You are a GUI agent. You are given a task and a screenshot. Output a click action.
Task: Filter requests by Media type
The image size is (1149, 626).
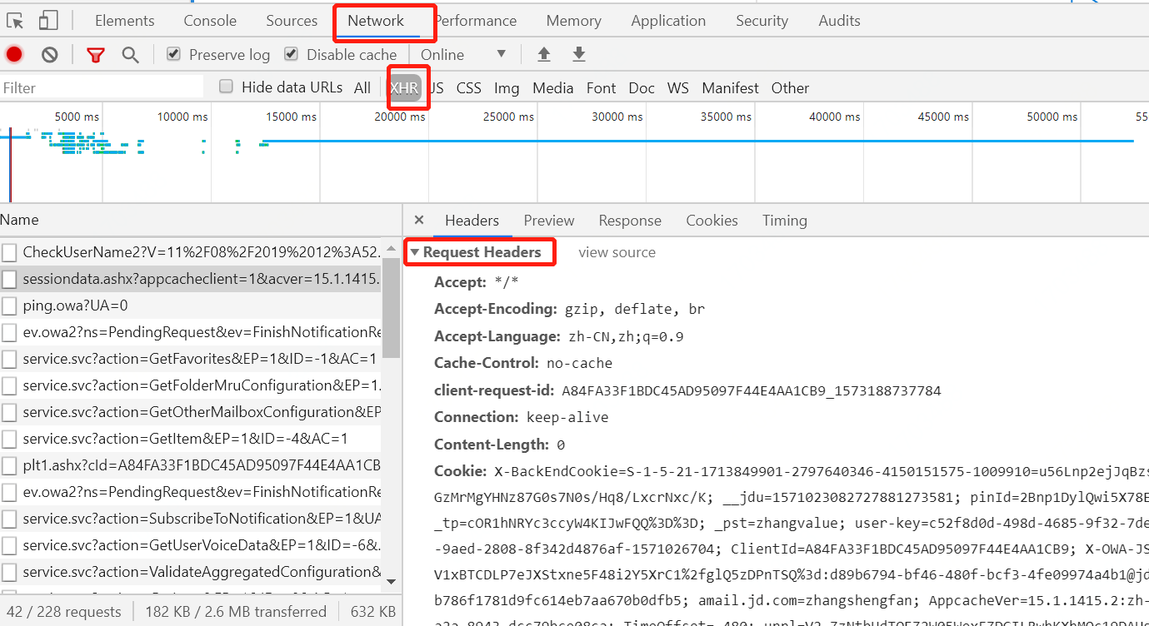point(553,88)
